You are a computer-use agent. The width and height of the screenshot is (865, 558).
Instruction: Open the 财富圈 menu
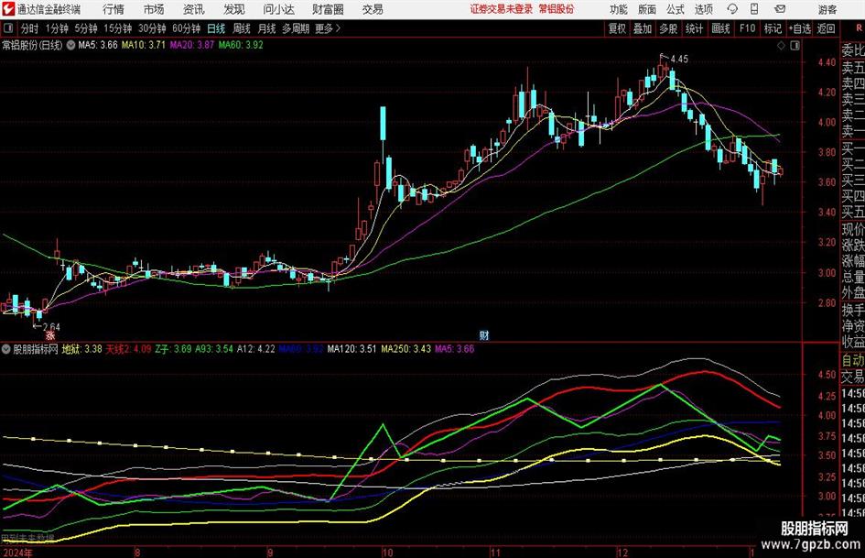click(x=328, y=9)
